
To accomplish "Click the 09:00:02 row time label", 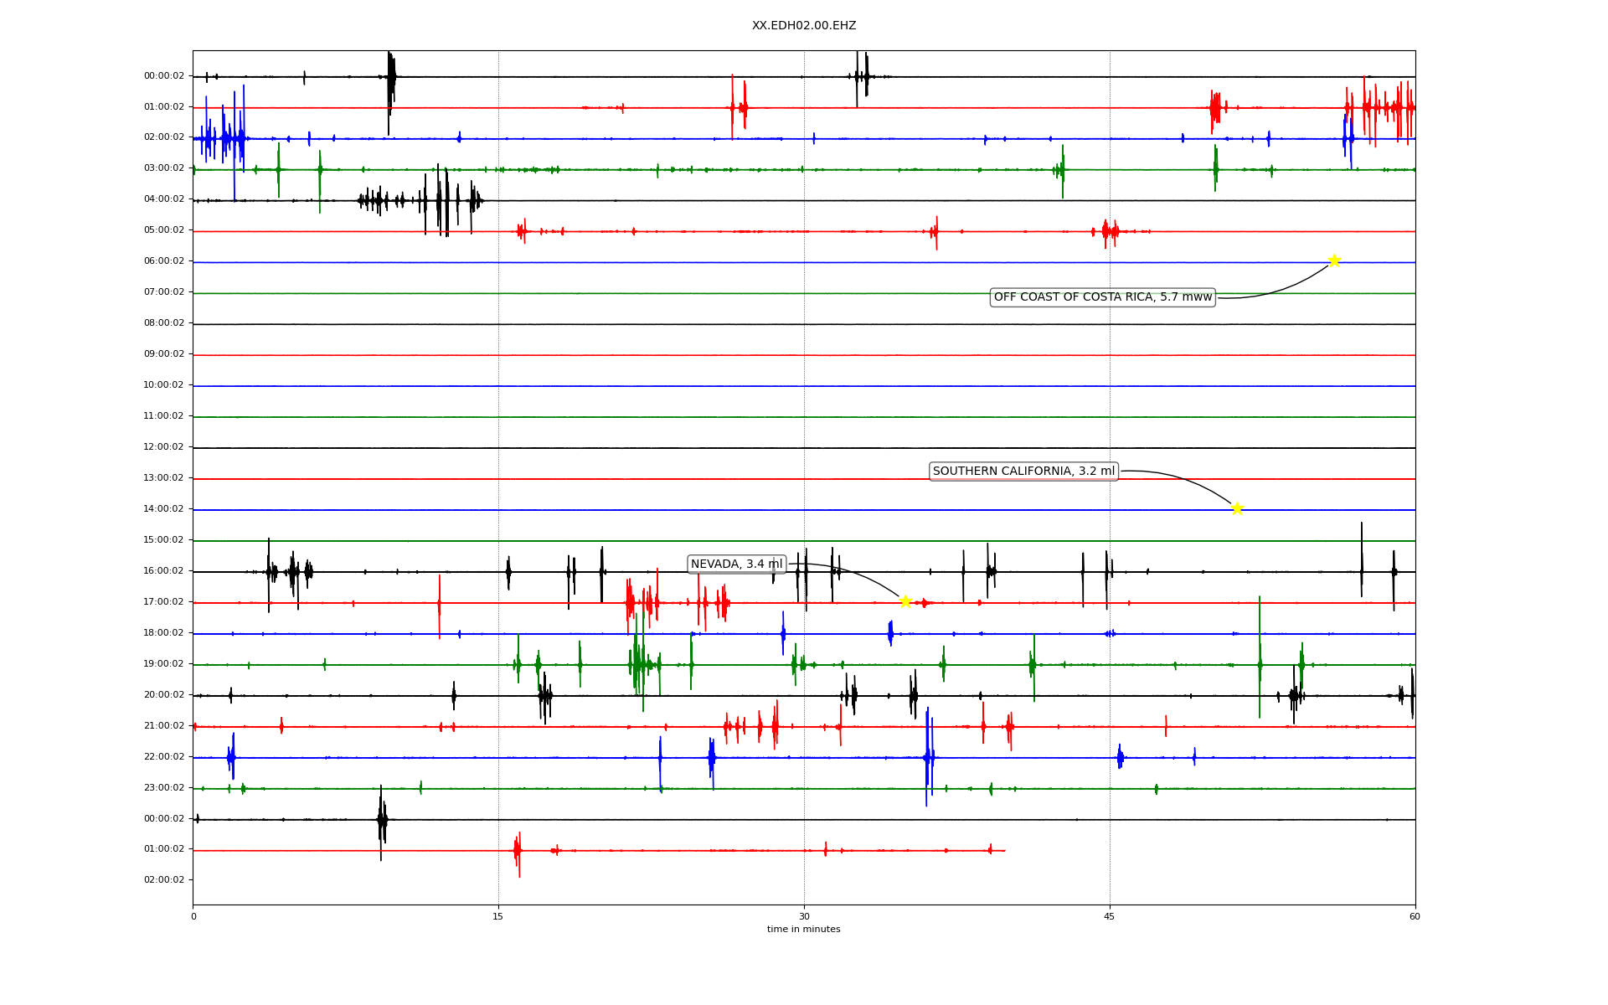I will point(163,354).
